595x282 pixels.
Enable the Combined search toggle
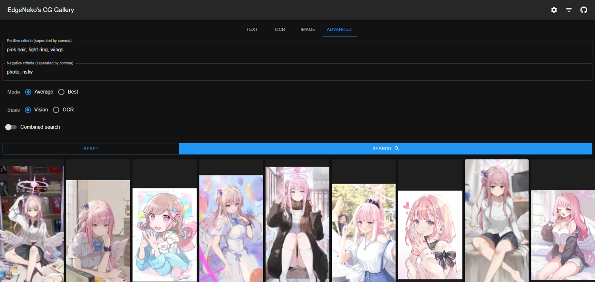coord(11,127)
